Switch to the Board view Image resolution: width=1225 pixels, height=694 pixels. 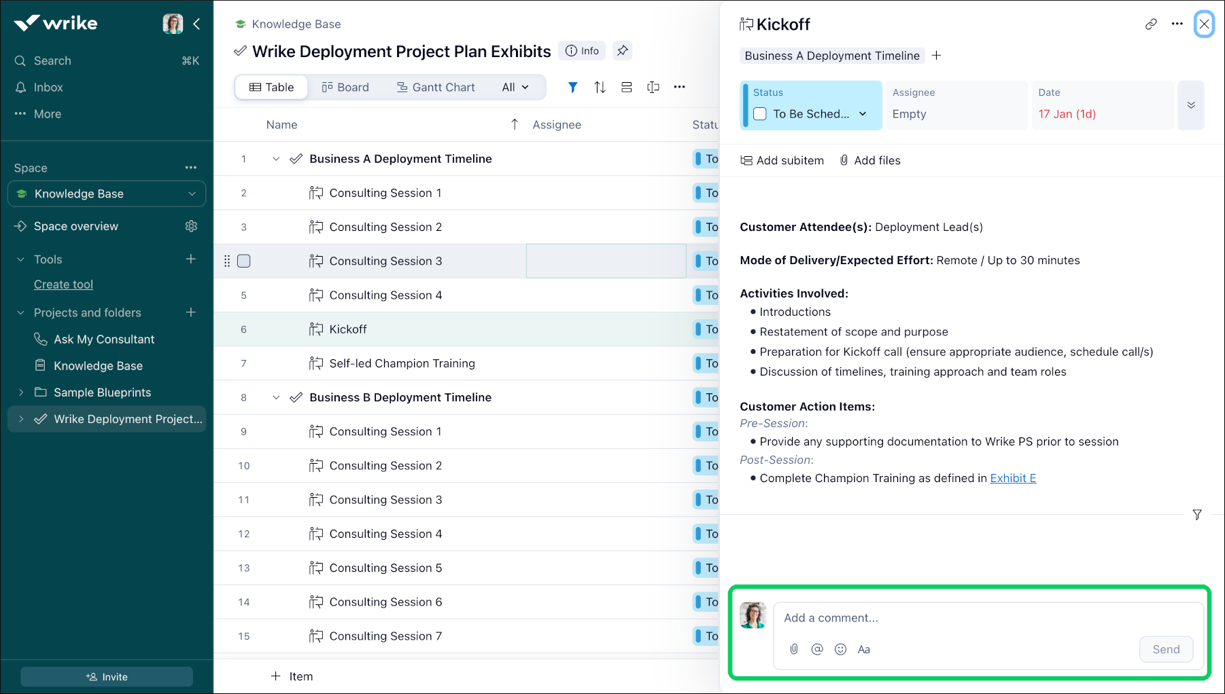pyautogui.click(x=345, y=87)
